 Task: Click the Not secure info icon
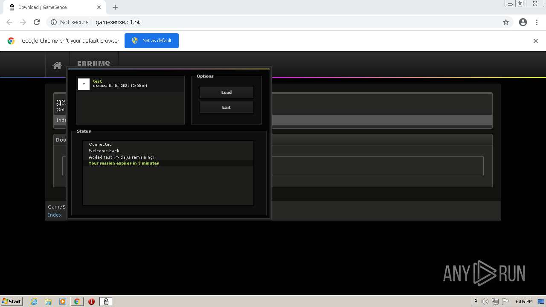pyautogui.click(x=54, y=22)
